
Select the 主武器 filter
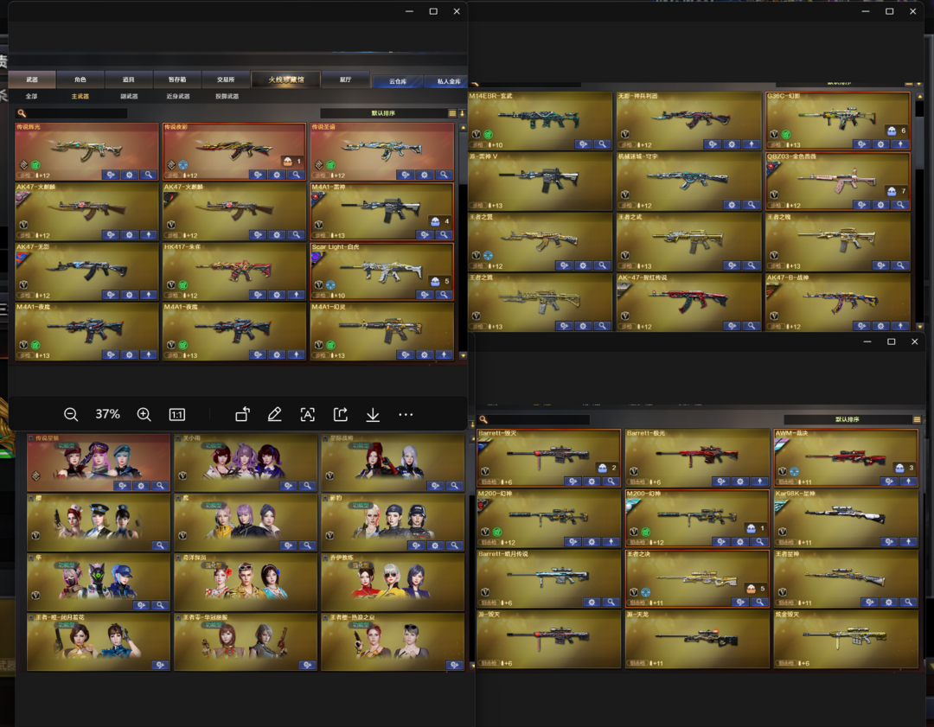click(80, 97)
